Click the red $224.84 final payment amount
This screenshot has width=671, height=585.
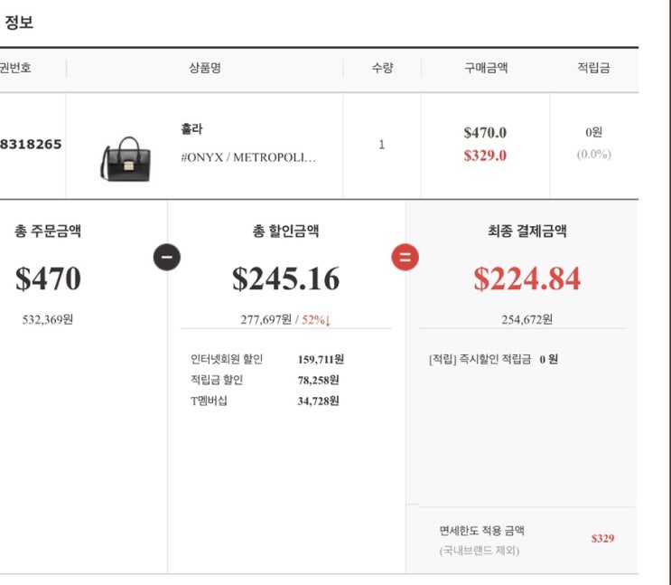pyautogui.click(x=527, y=279)
